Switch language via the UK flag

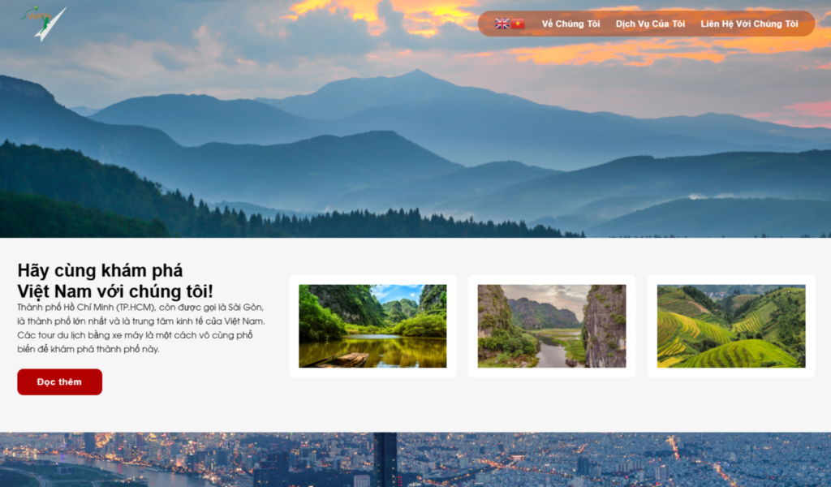(502, 24)
